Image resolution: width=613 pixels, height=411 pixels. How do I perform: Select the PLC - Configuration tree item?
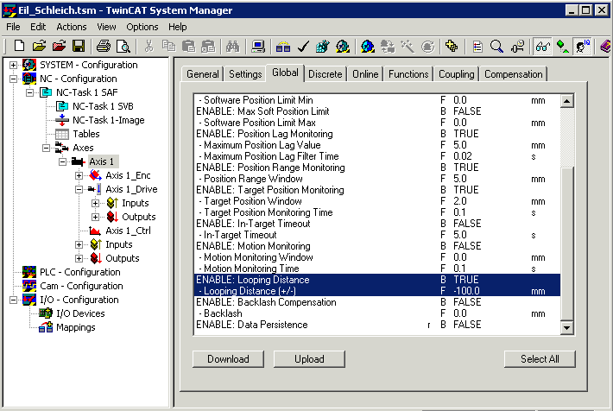pos(79,272)
